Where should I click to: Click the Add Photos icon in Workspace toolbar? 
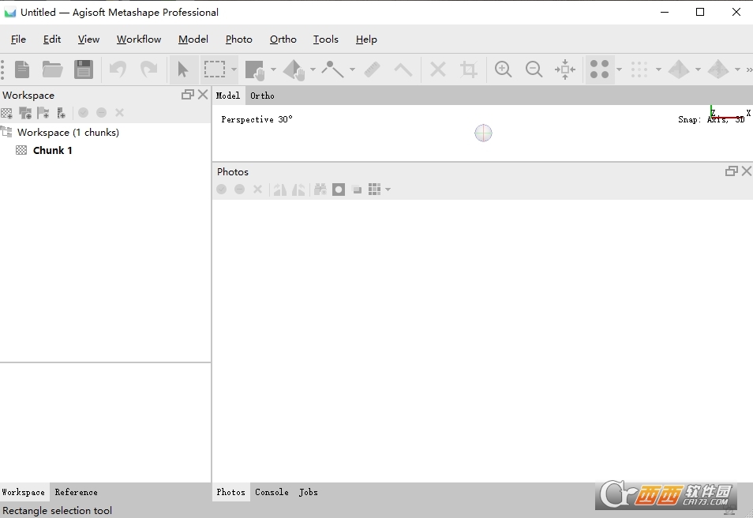[25, 113]
